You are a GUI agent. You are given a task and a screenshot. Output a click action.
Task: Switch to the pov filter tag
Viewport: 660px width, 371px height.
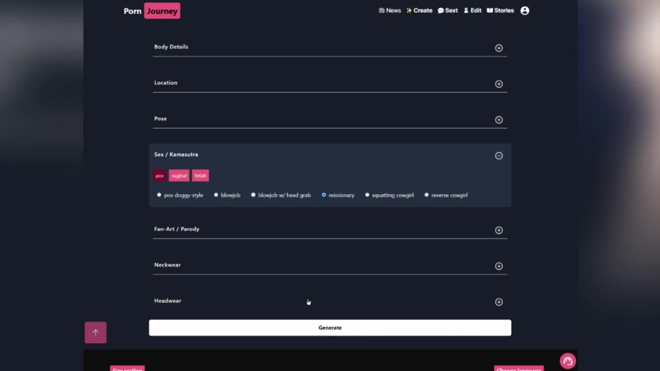coord(159,176)
